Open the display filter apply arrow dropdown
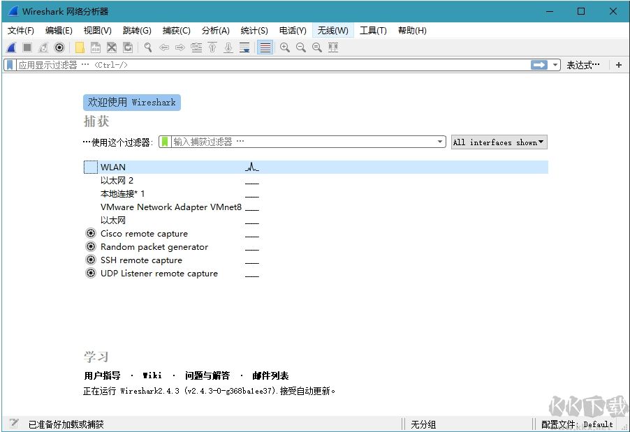This screenshot has height=432, width=630. pyautogui.click(x=556, y=64)
